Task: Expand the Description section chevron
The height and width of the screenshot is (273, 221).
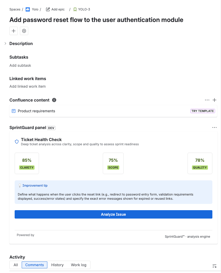Action: click(x=5, y=43)
